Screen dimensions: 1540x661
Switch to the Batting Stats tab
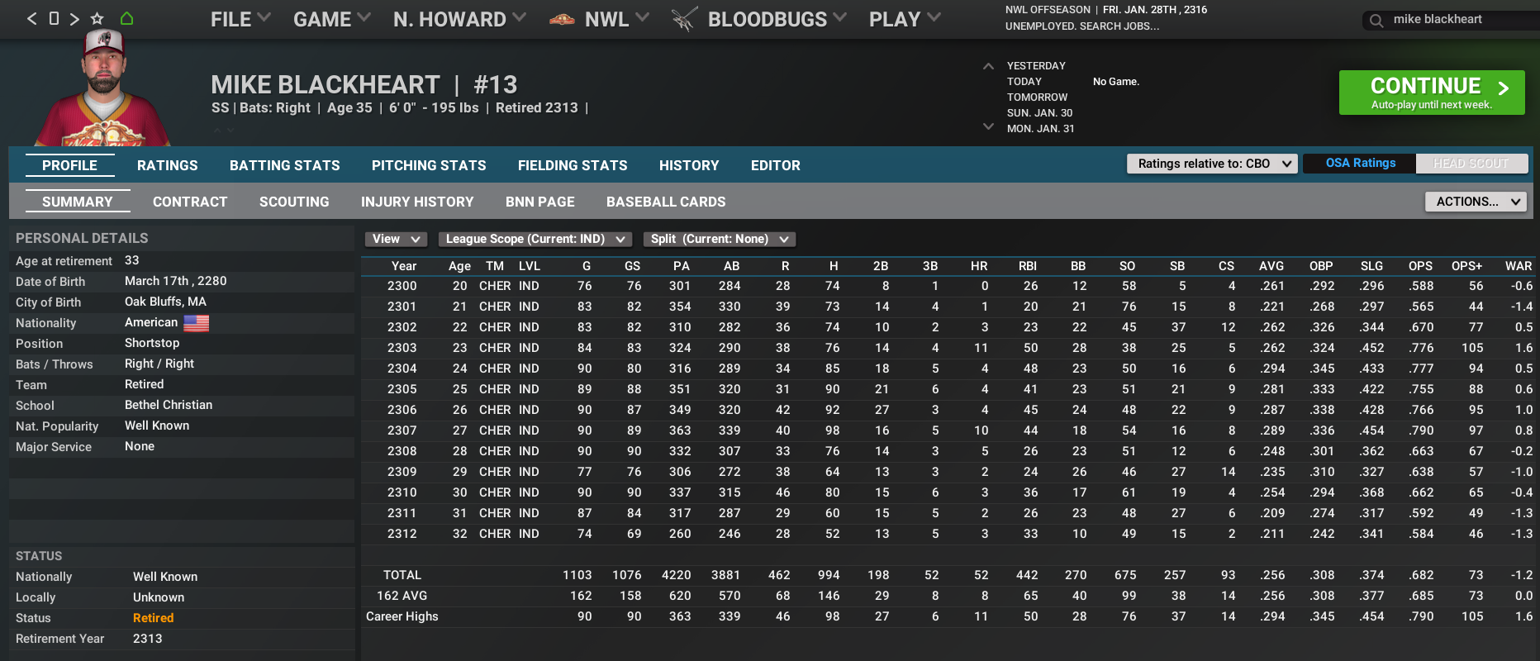pos(284,165)
